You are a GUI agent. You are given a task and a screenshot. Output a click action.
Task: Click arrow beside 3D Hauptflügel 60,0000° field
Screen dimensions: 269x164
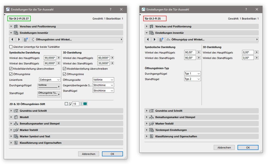(112, 58)
